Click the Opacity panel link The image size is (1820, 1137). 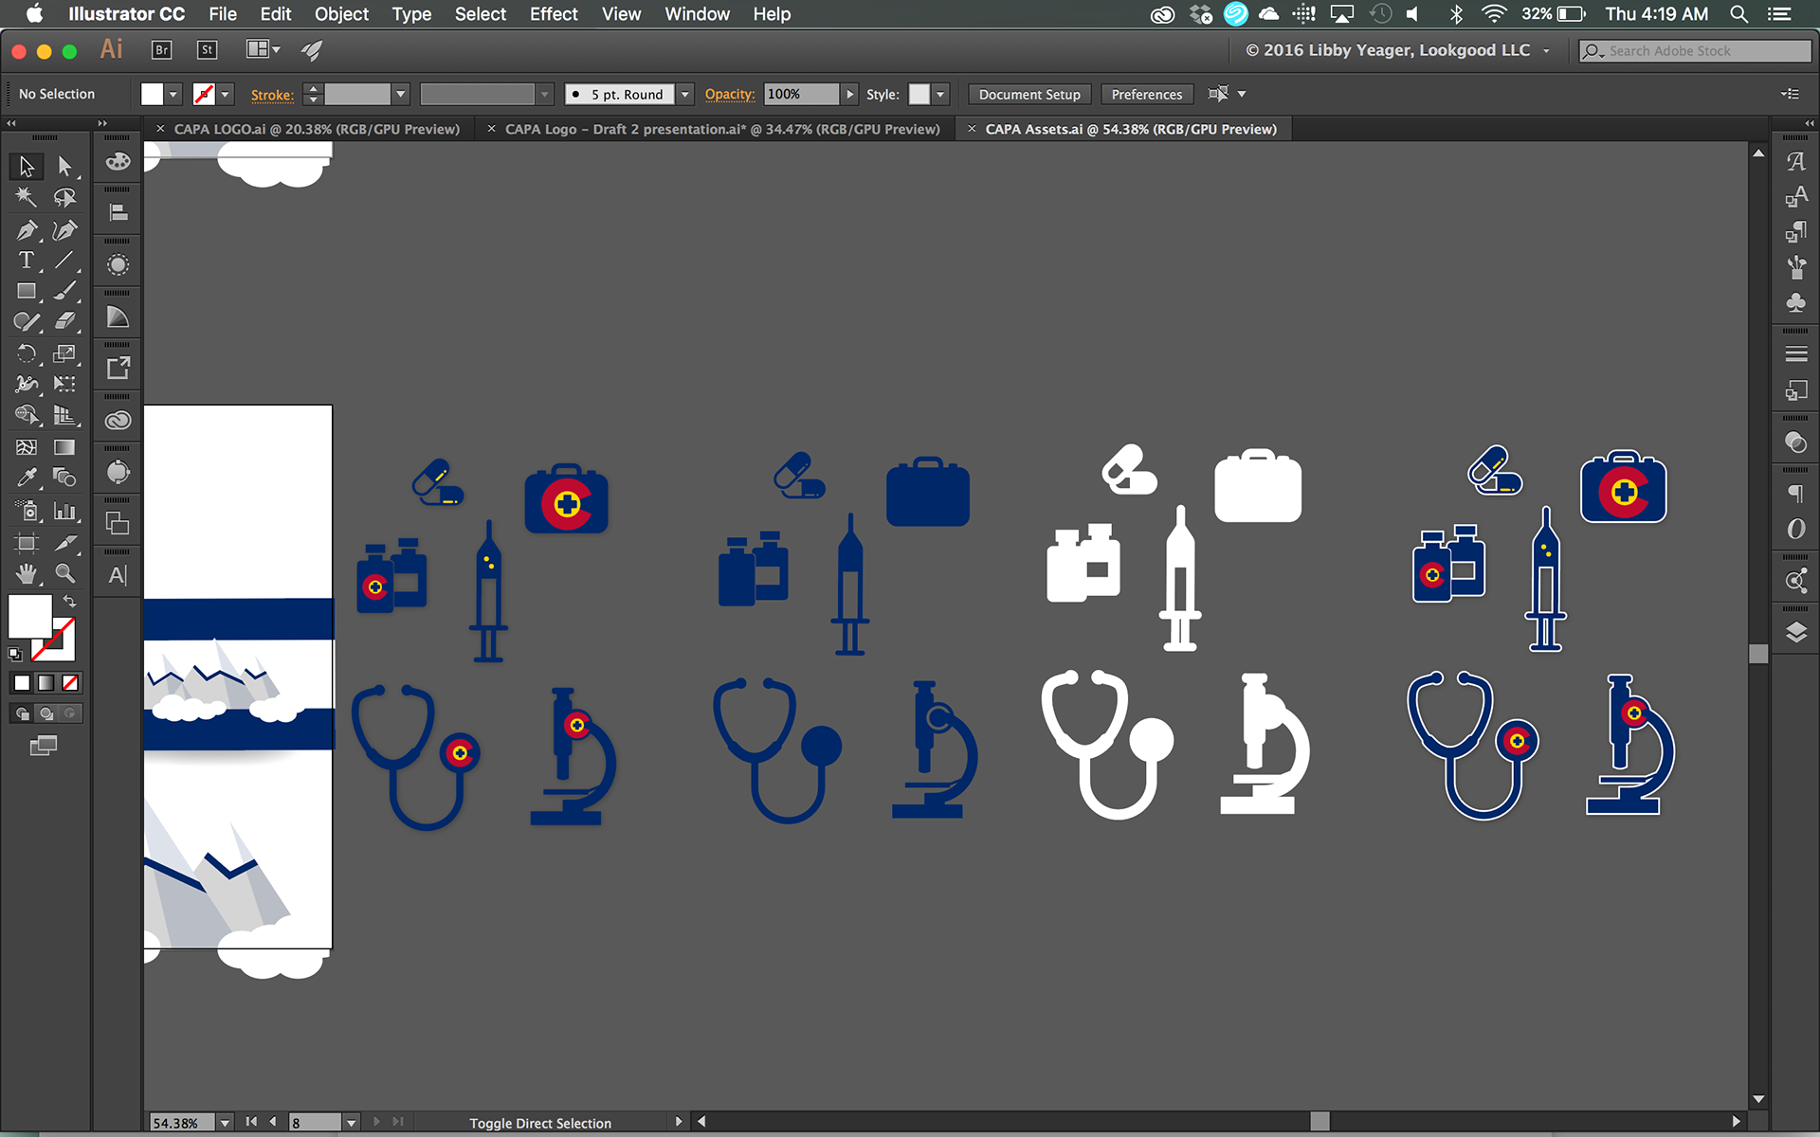click(x=730, y=94)
